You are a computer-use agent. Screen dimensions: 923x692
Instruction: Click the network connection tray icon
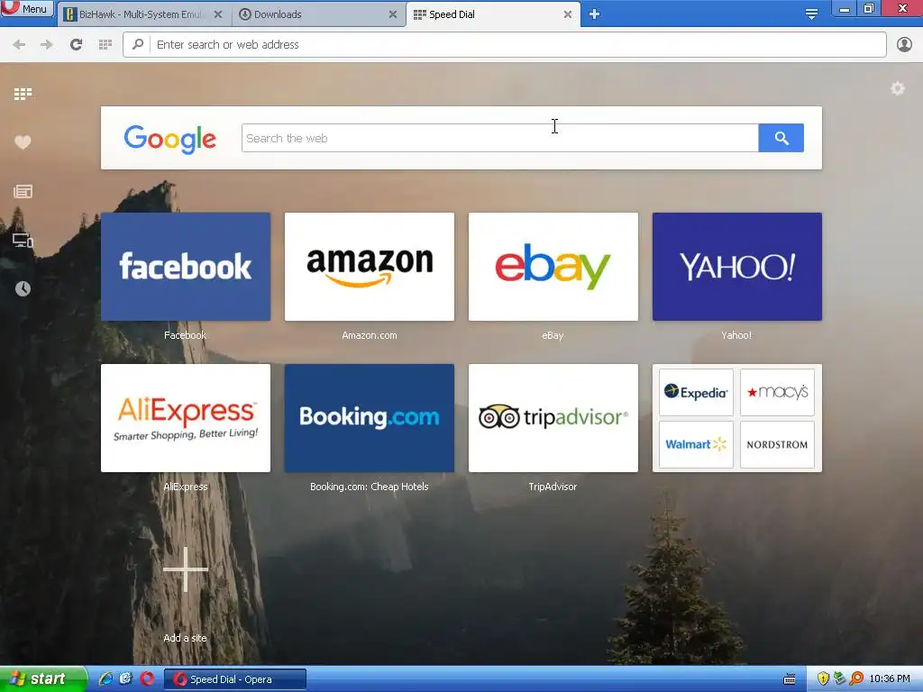tap(839, 679)
